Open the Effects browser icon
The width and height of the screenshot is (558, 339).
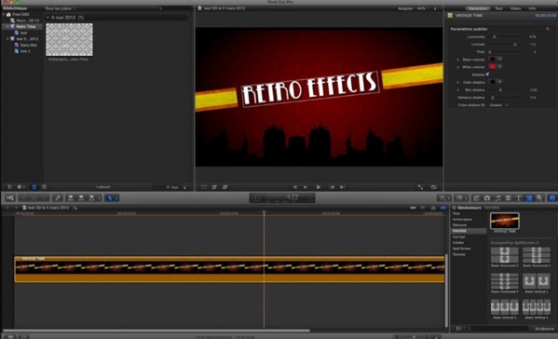477,197
